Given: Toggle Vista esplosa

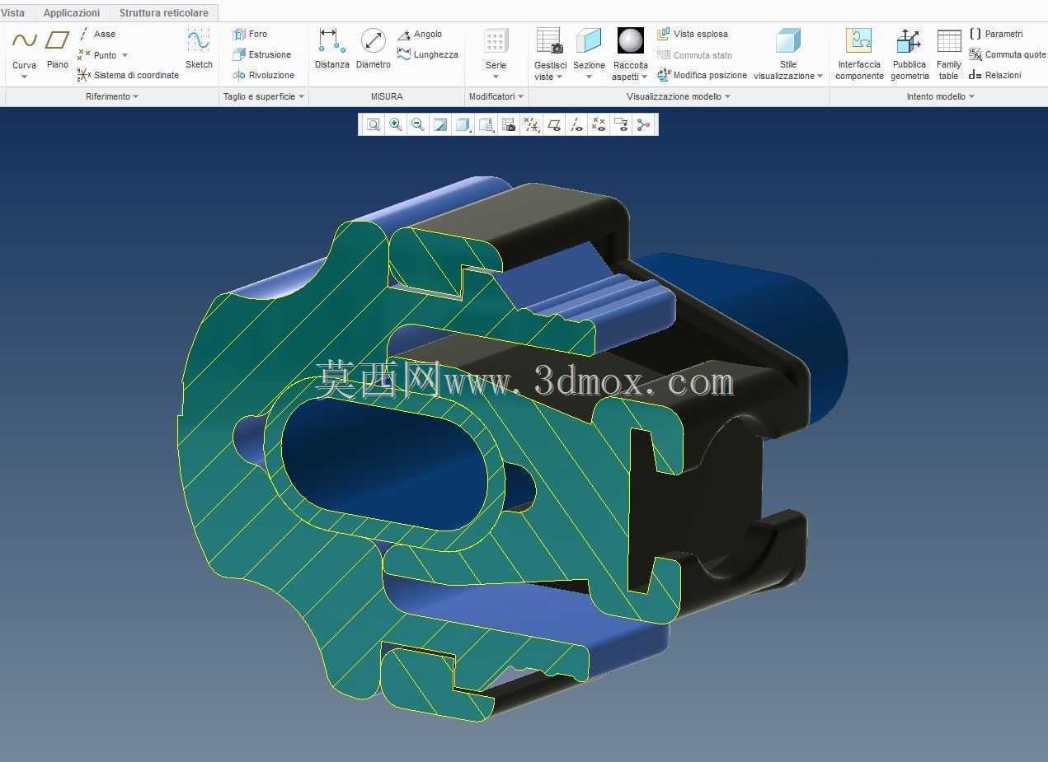Looking at the screenshot, I should tap(693, 34).
